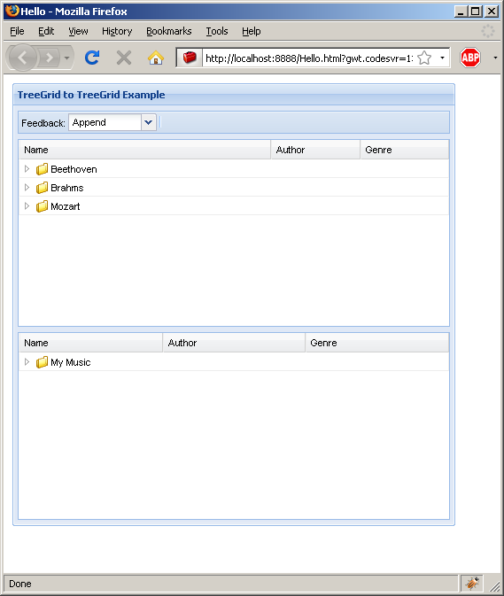
Task: Expand the Mozart tree node
Action: (27, 206)
